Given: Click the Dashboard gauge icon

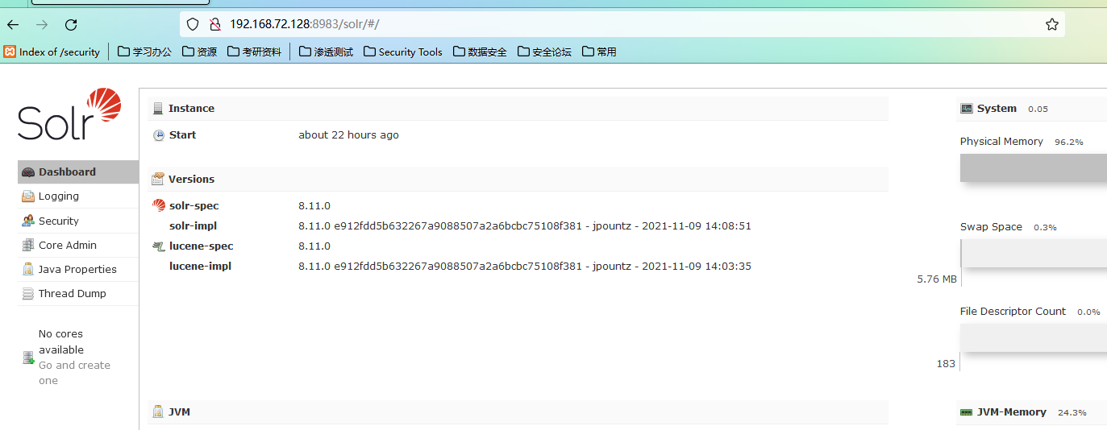Looking at the screenshot, I should (x=28, y=172).
